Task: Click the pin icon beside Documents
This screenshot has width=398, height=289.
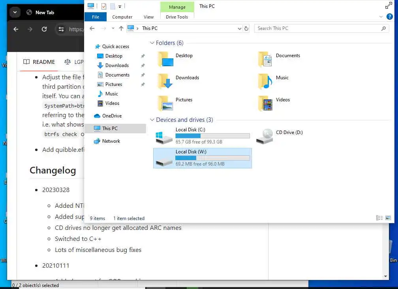Action: (143, 75)
